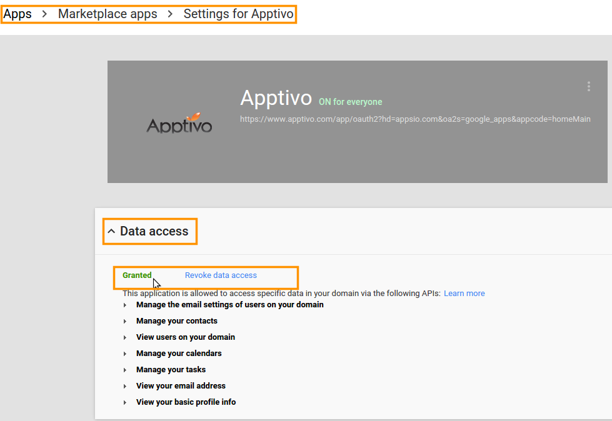Click the Manage your contacts label
Screen dimensions: 612x421
[x=177, y=321]
